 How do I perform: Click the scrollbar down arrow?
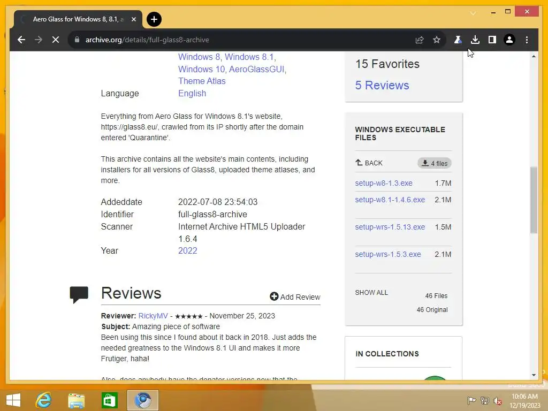pos(534,375)
